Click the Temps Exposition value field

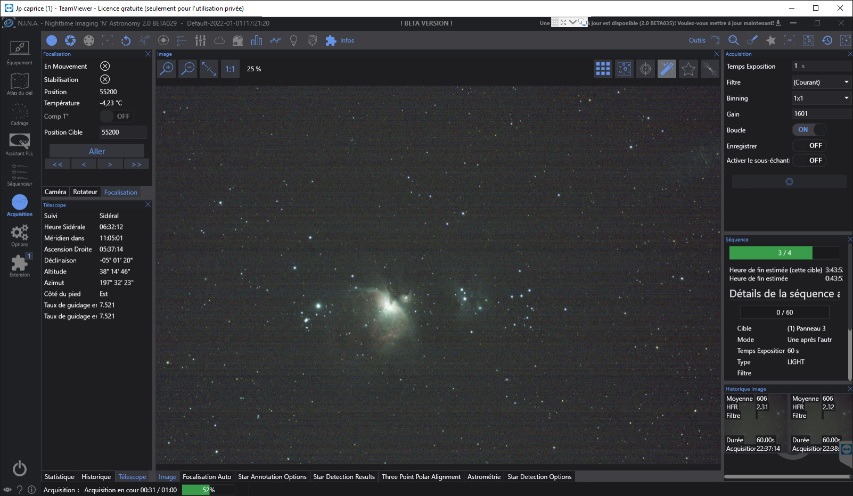pos(822,66)
